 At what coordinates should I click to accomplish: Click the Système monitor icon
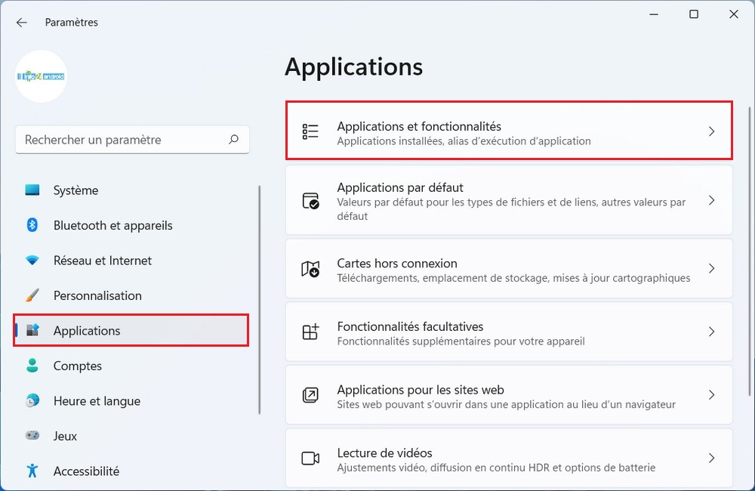point(32,190)
